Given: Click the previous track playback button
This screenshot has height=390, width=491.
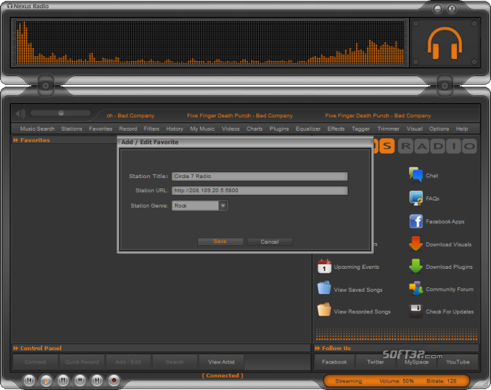Looking at the screenshot, I should (x=29, y=380).
